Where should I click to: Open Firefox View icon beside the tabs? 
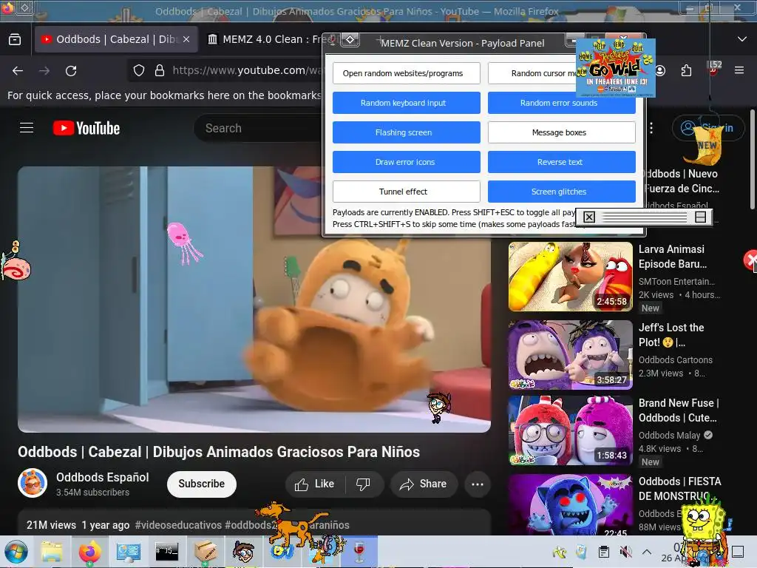click(15, 39)
